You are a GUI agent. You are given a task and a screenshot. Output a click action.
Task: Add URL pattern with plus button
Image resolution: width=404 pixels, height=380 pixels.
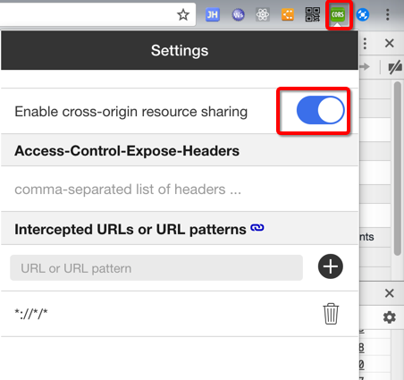[331, 266]
